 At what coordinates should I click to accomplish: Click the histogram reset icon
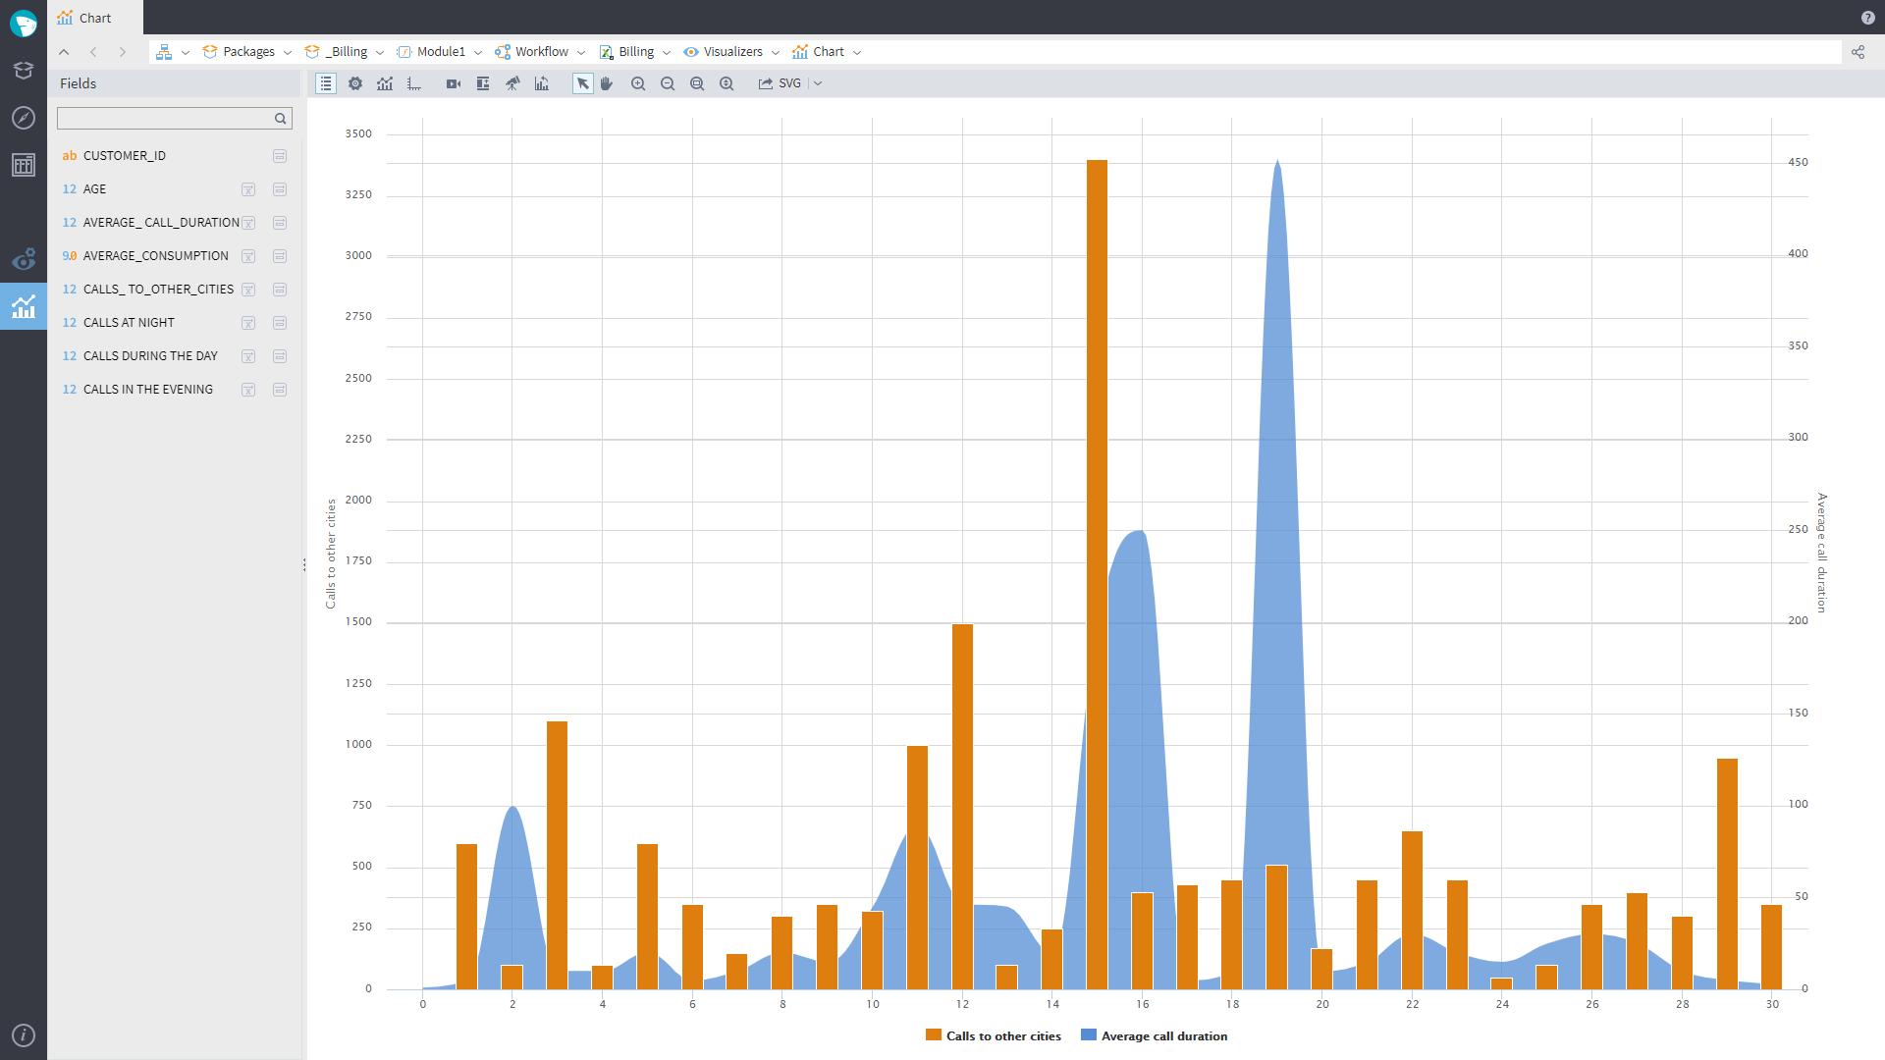coord(542,83)
